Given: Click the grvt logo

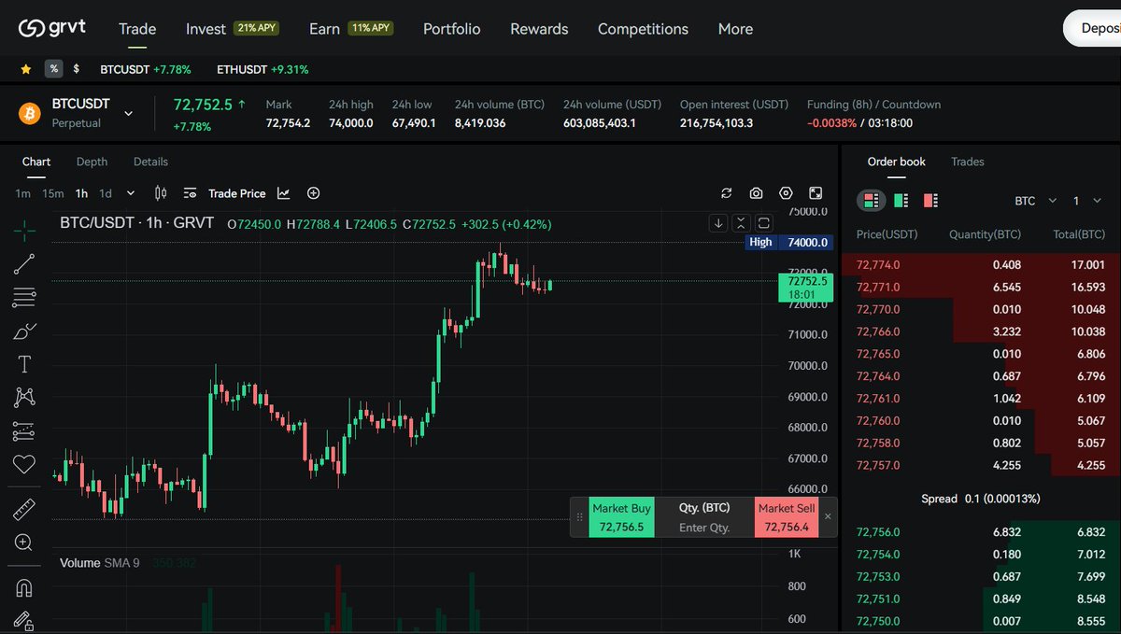Looking at the screenshot, I should tap(51, 28).
